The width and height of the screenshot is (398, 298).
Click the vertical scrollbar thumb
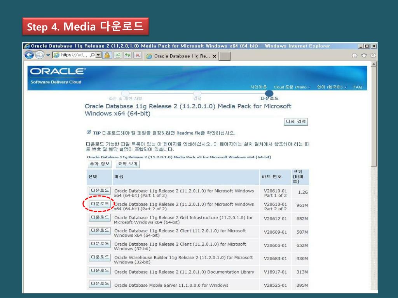tap(374, 117)
